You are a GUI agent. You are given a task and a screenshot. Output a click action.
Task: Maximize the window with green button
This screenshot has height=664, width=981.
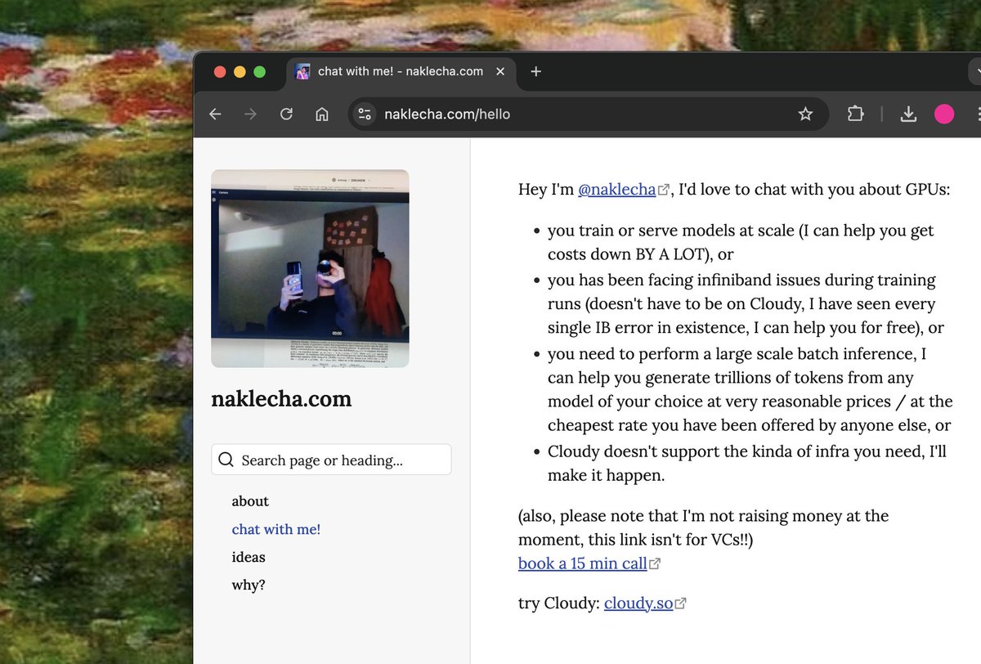(x=259, y=71)
